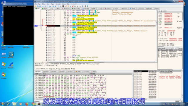Open the String references Az icon

pos(80,6)
